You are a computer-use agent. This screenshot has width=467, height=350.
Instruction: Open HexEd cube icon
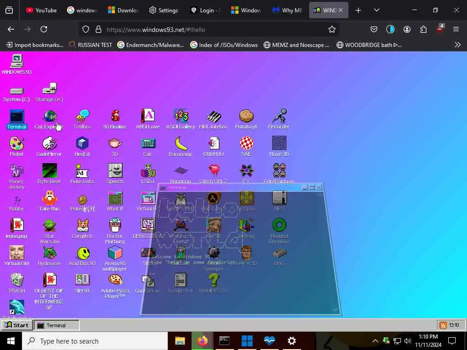point(82,146)
